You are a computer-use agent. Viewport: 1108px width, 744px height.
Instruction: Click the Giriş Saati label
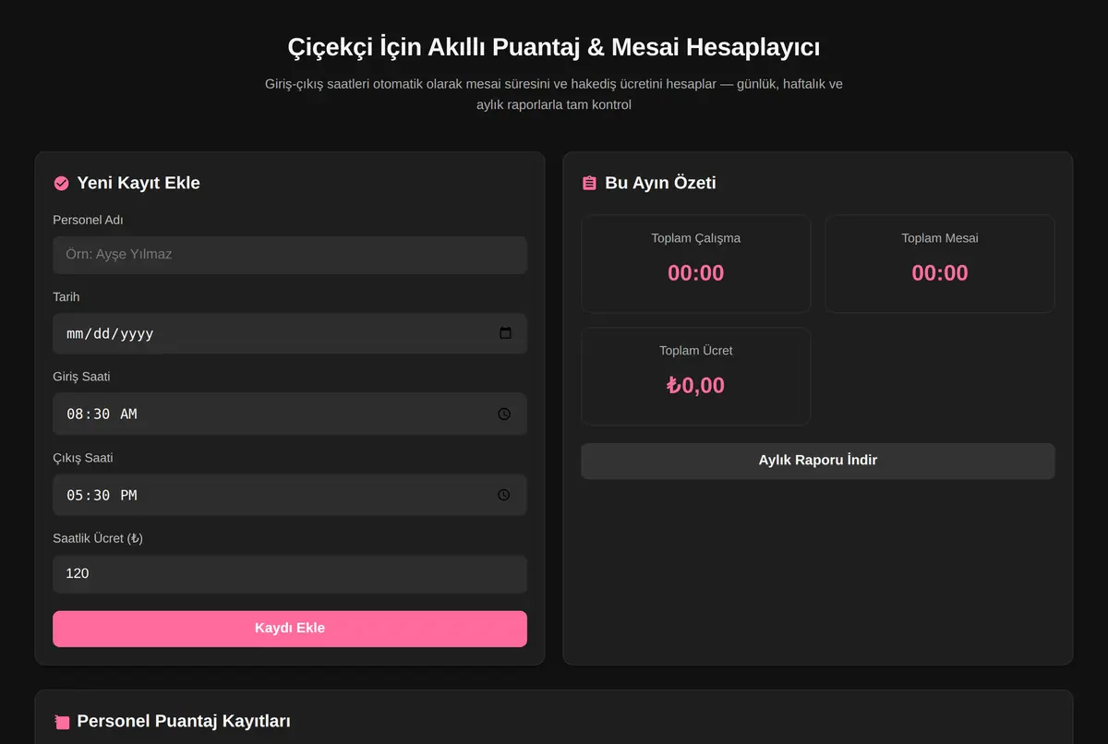click(81, 377)
